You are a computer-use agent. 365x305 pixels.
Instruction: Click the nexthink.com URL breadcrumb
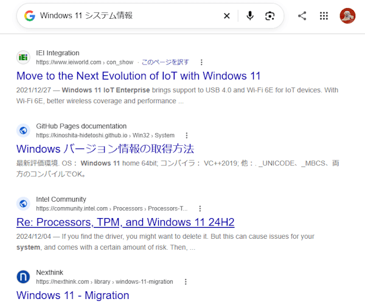click(104, 282)
